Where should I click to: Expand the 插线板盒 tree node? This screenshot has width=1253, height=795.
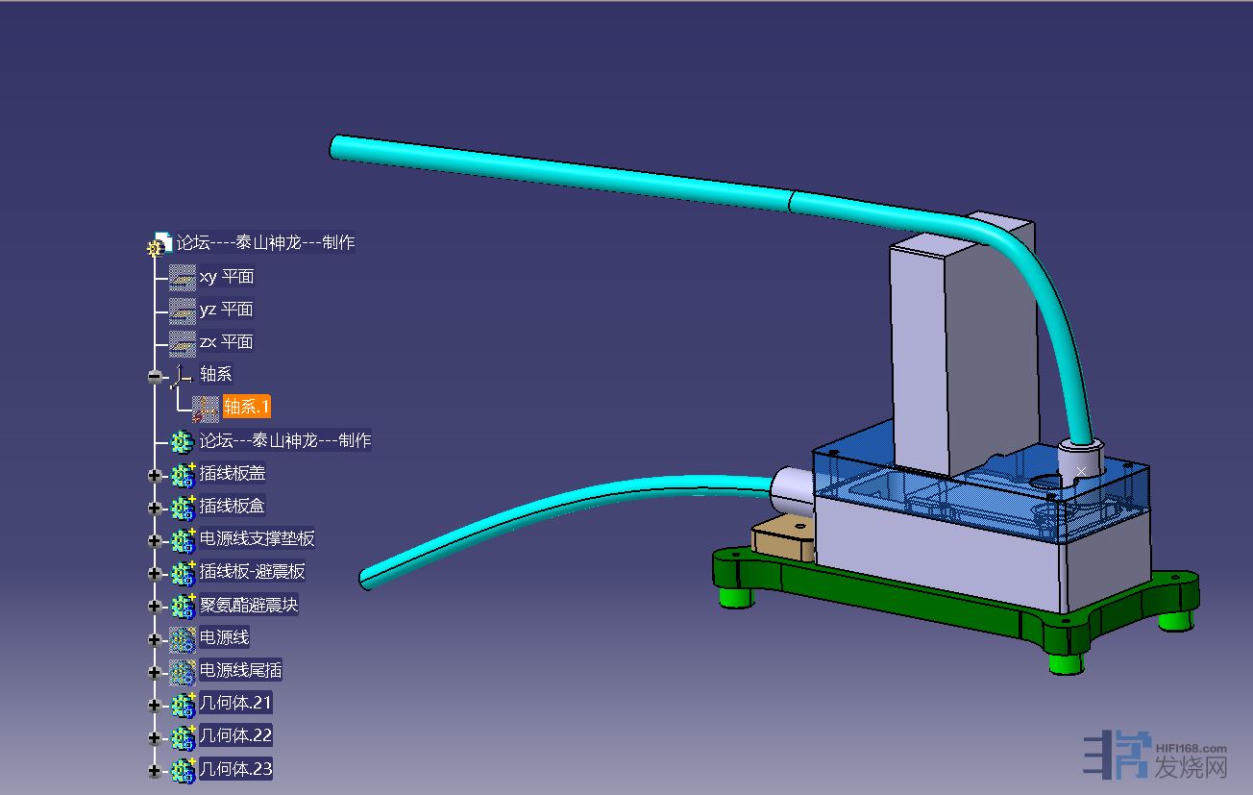[155, 508]
